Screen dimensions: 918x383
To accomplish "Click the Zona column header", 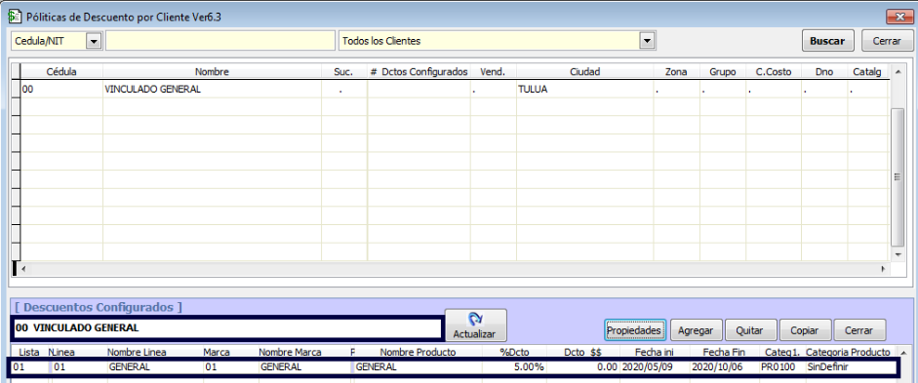I will [x=677, y=71].
